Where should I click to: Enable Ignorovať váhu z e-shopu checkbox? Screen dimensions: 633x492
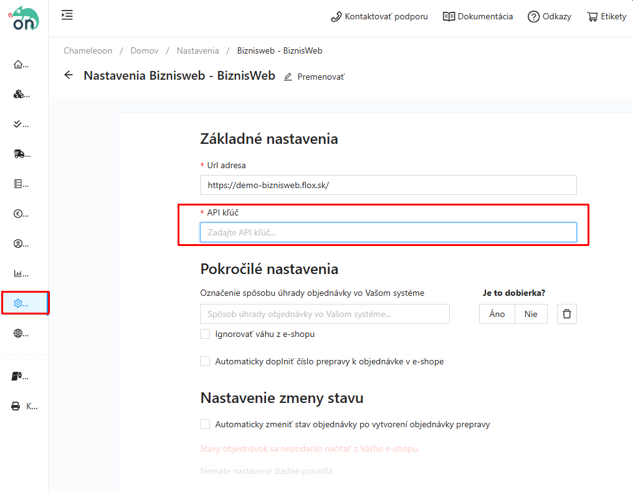coord(205,334)
